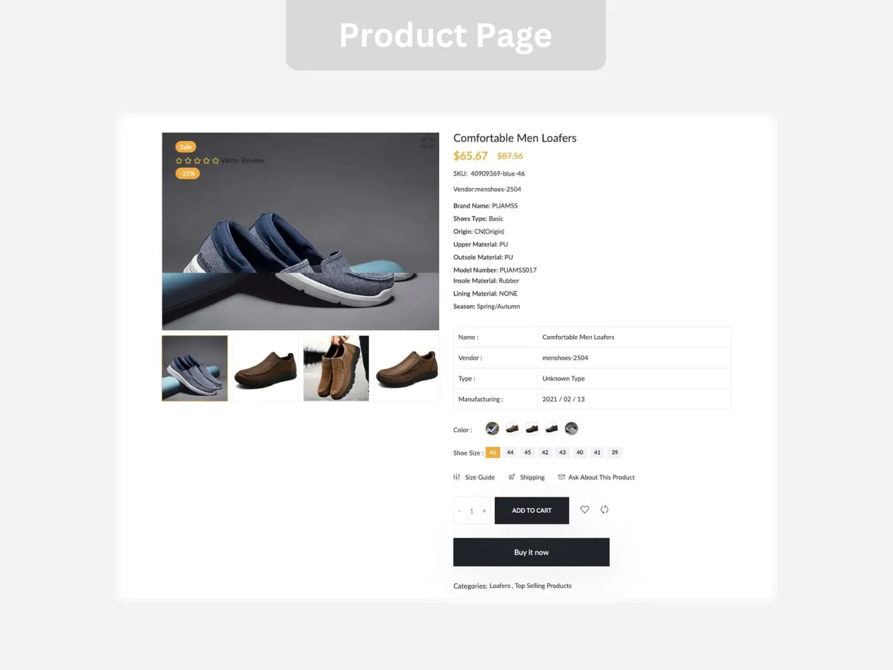Open the Size Guide

tap(474, 477)
